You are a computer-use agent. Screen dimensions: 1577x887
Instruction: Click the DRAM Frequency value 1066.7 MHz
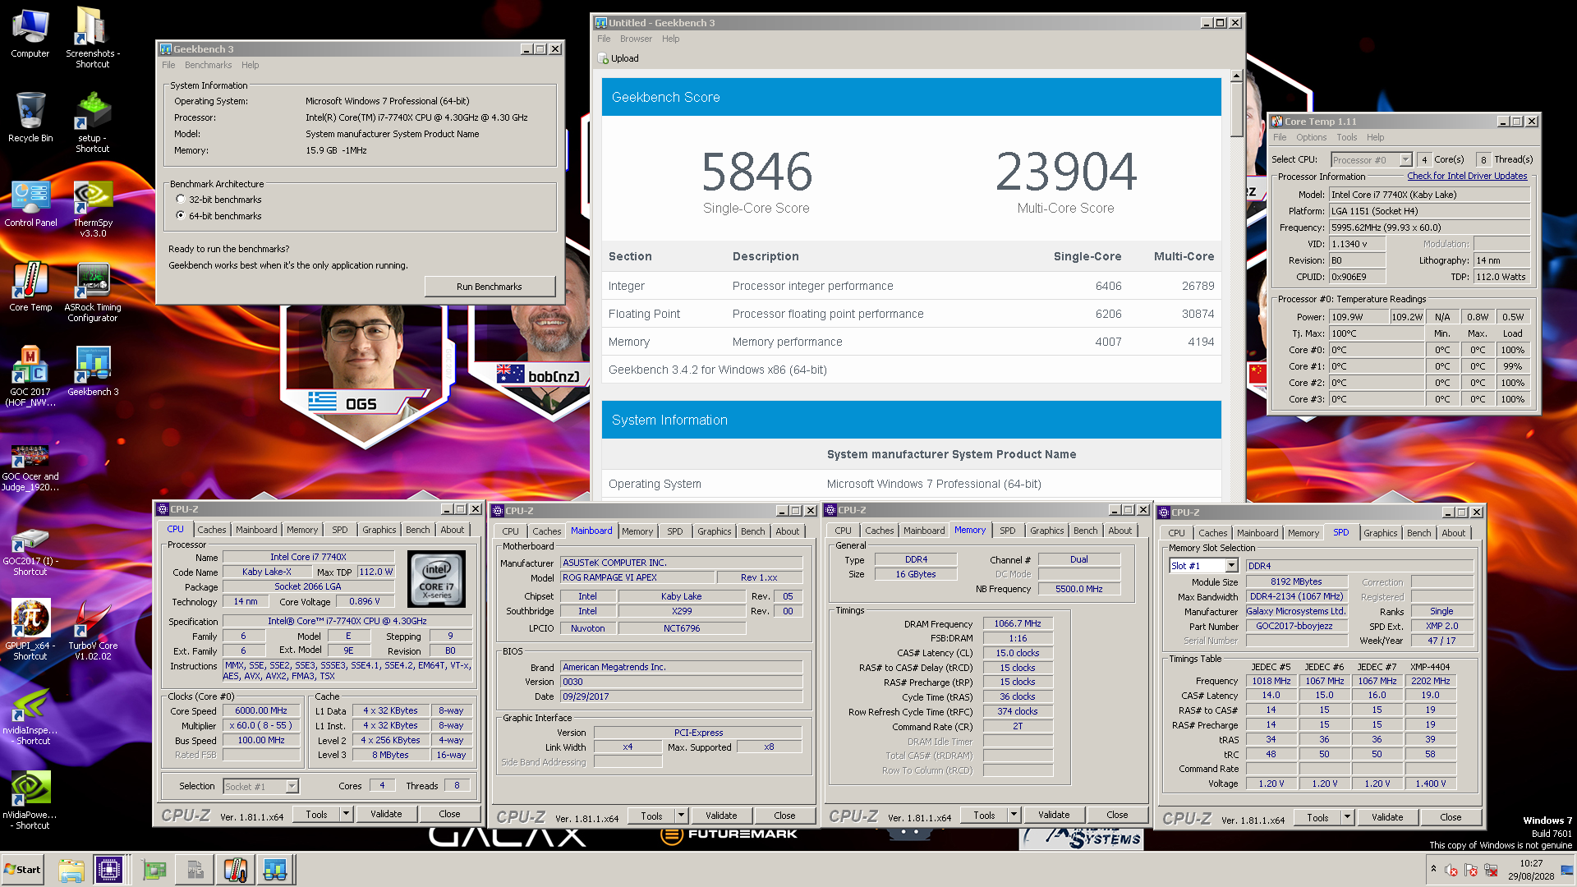coord(1017,623)
